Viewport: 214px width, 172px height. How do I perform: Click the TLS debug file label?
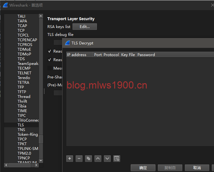pyautogui.click(x=60, y=35)
